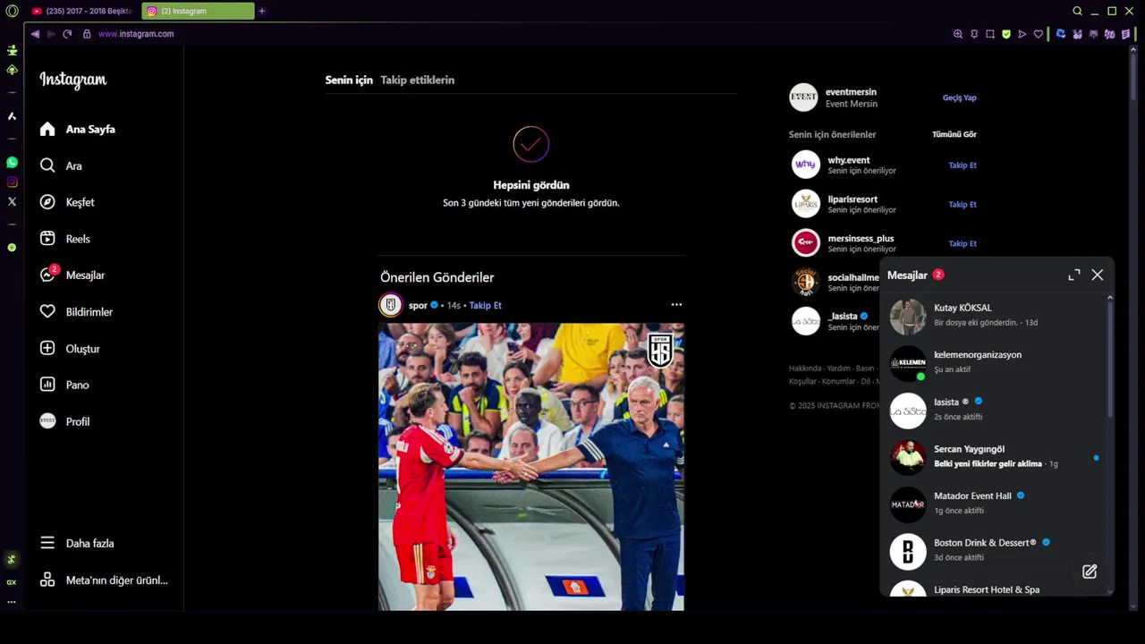Open X (Twitter) in the browser sidebar
The width and height of the screenshot is (1145, 644).
tap(12, 202)
